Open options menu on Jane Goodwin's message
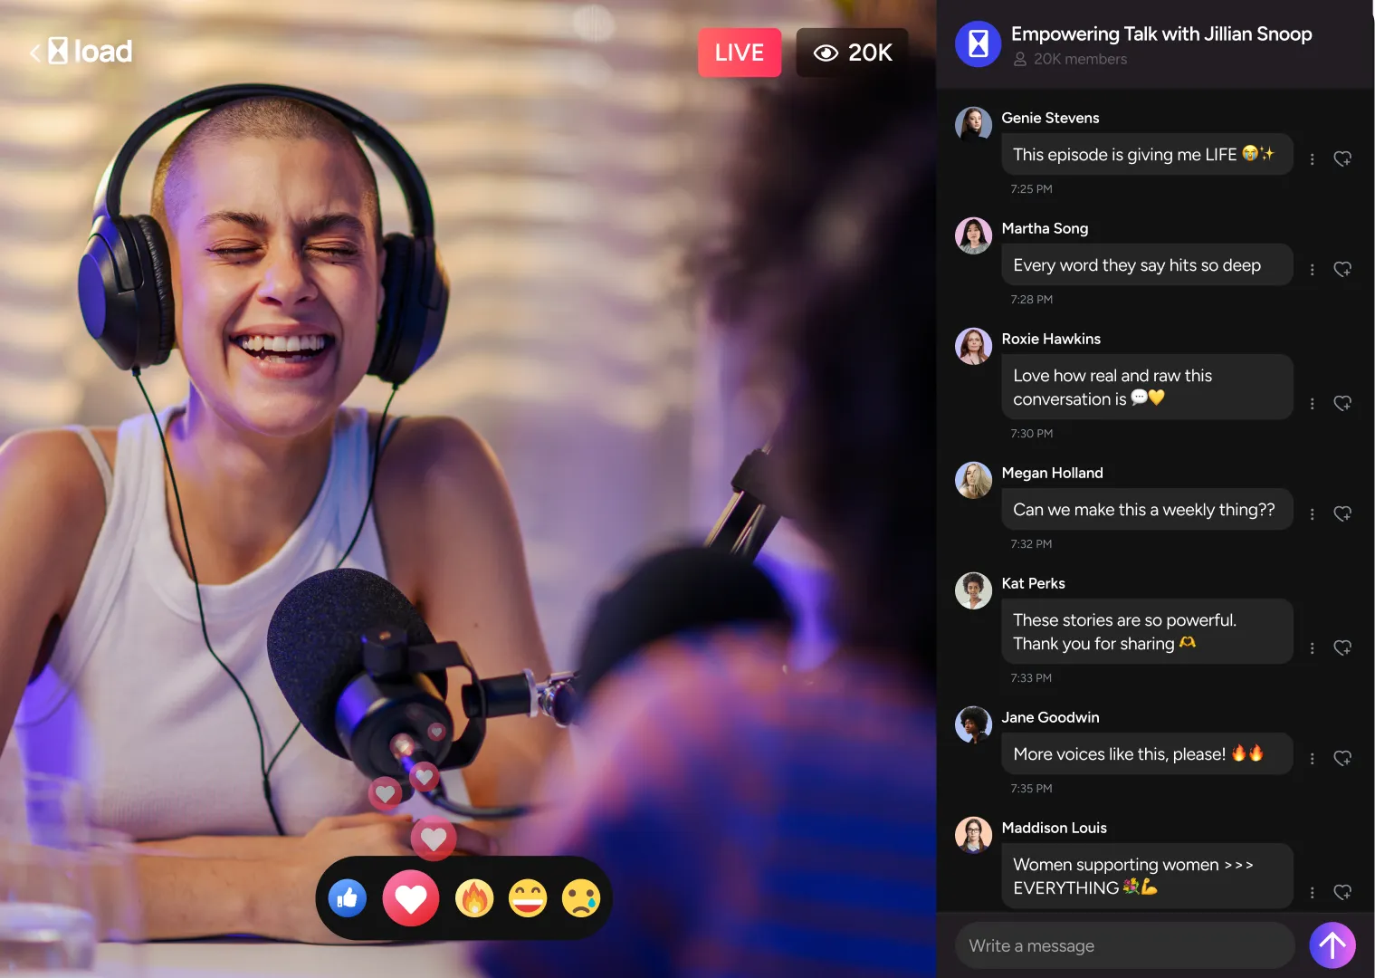Viewport: 1375px width, 978px height. (x=1312, y=758)
